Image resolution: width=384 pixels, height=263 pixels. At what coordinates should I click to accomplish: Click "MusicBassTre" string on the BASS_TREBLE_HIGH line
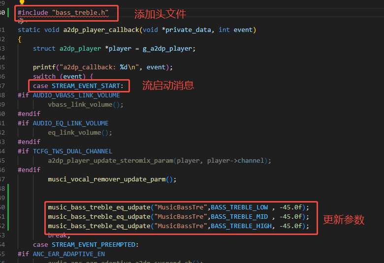[x=181, y=226]
